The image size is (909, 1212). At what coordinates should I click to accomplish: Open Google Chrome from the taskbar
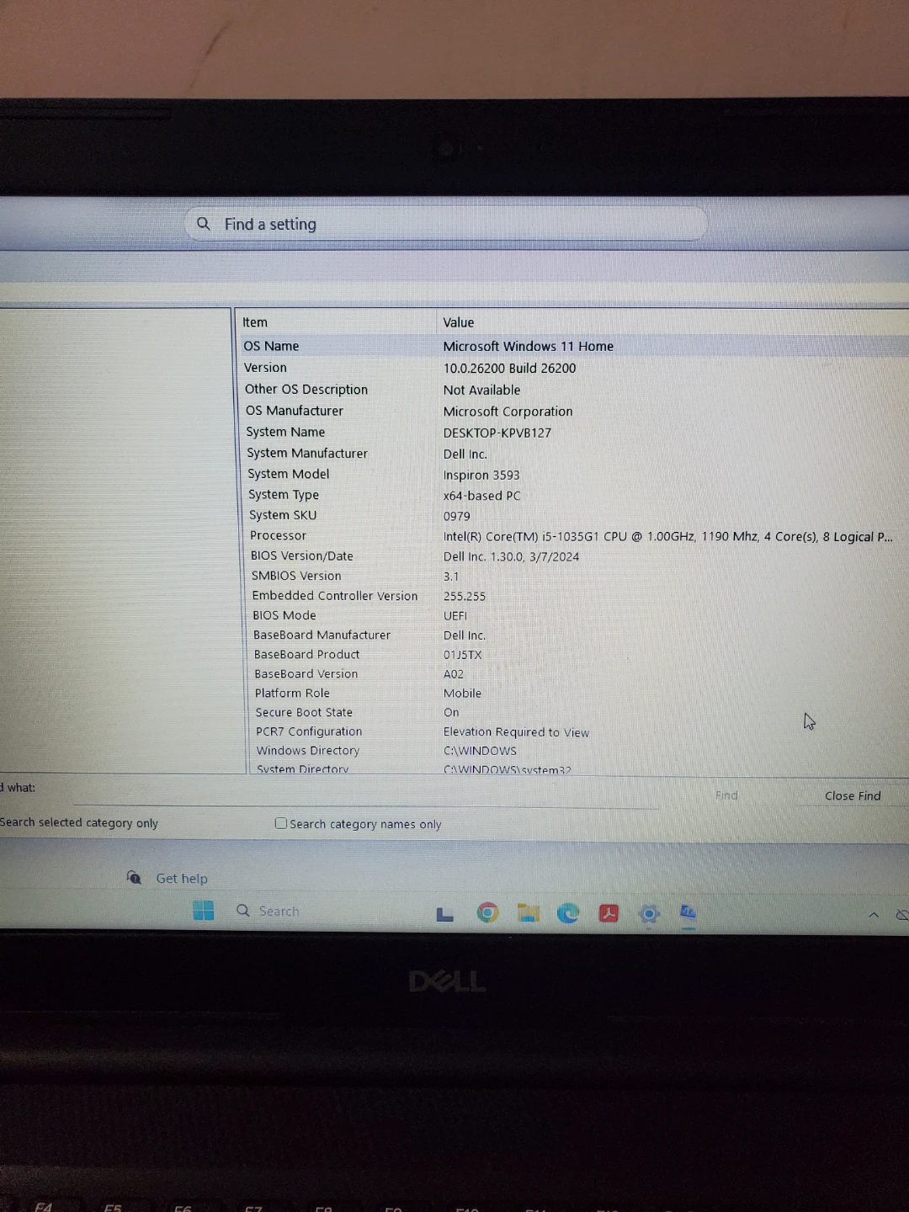tap(487, 912)
